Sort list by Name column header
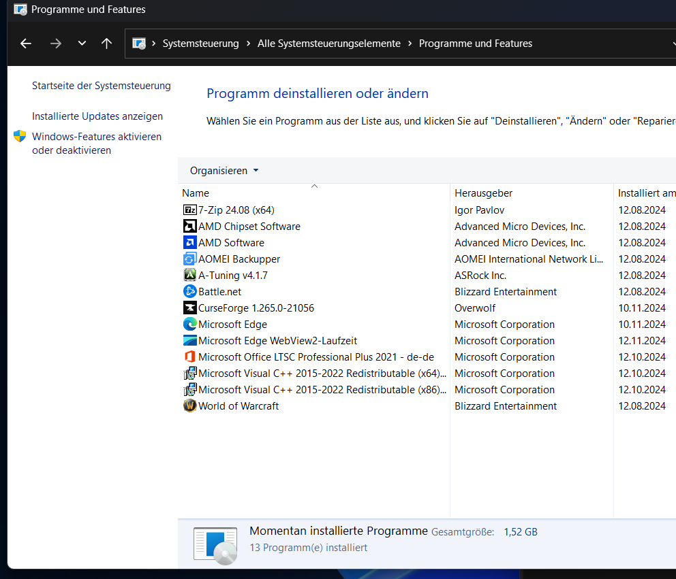This screenshot has height=579, width=676. click(314, 193)
